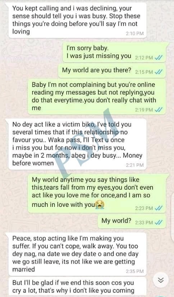The image size is (174, 297).
Task: Select 'My world are you there?' message
Action: (112, 71)
